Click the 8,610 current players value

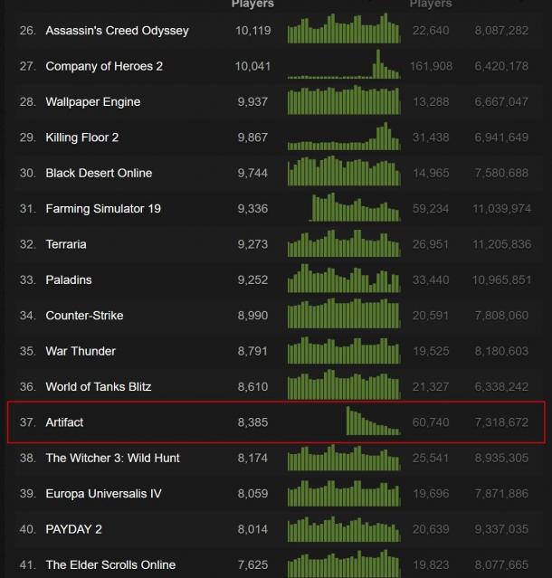[253, 386]
